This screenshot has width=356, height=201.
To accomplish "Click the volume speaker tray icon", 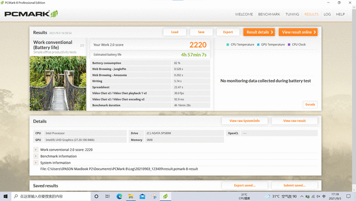I will [318, 196].
